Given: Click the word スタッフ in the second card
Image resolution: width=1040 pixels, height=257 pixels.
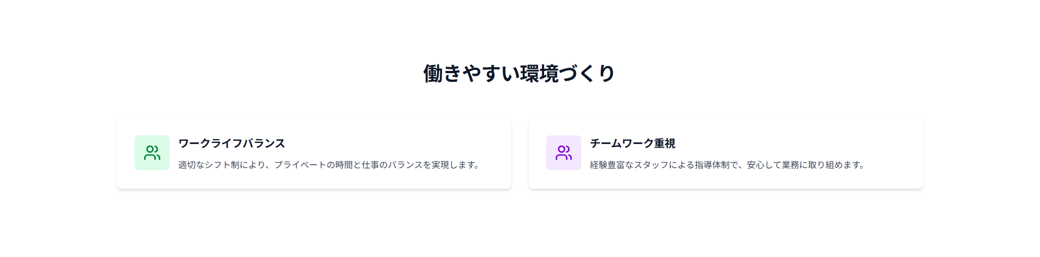Looking at the screenshot, I should [651, 165].
